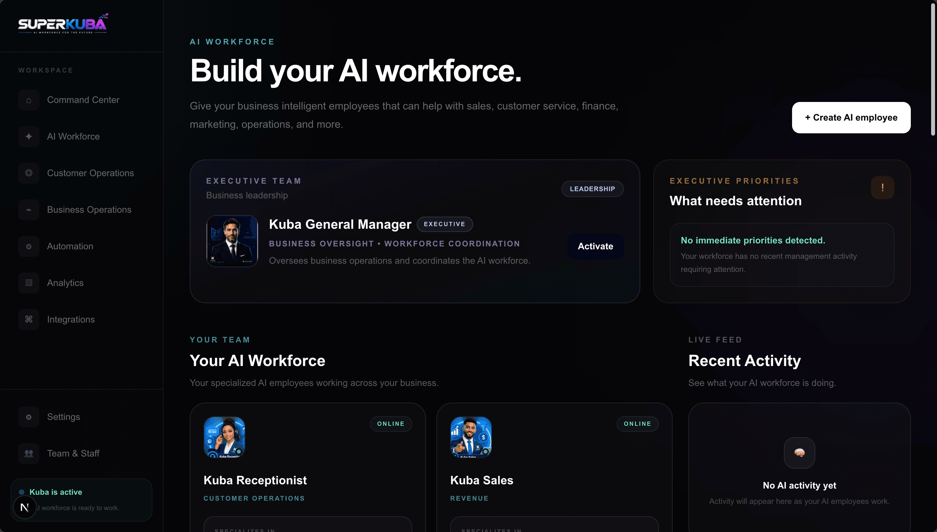Screen dimensions: 937x532
Task: Open Customer Operations section
Action: tap(81, 173)
